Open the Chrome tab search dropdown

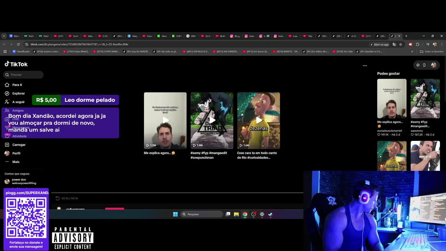click(x=4, y=36)
